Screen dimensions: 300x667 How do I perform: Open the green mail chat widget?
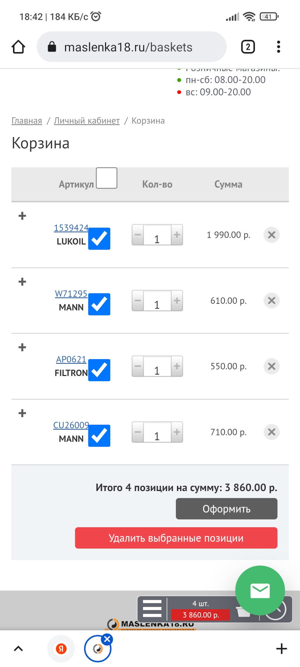260,591
